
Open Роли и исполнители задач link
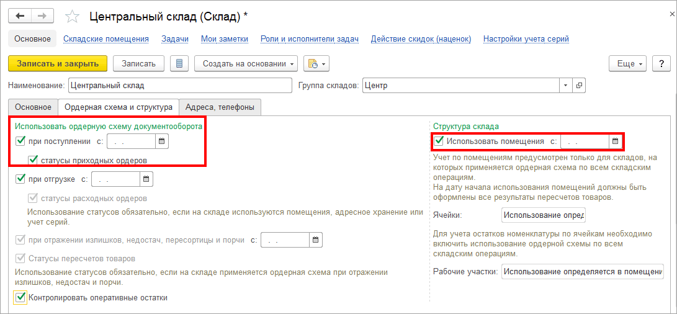(310, 39)
